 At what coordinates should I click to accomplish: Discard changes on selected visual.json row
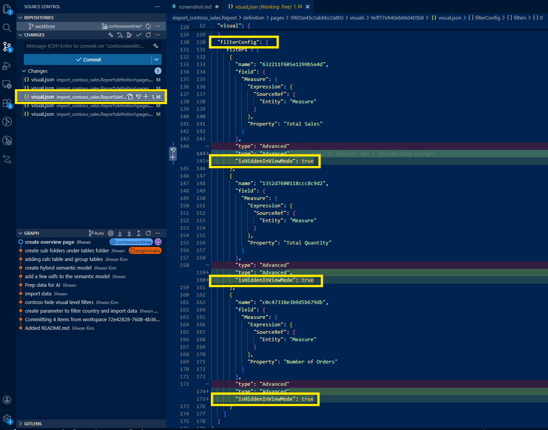138,97
